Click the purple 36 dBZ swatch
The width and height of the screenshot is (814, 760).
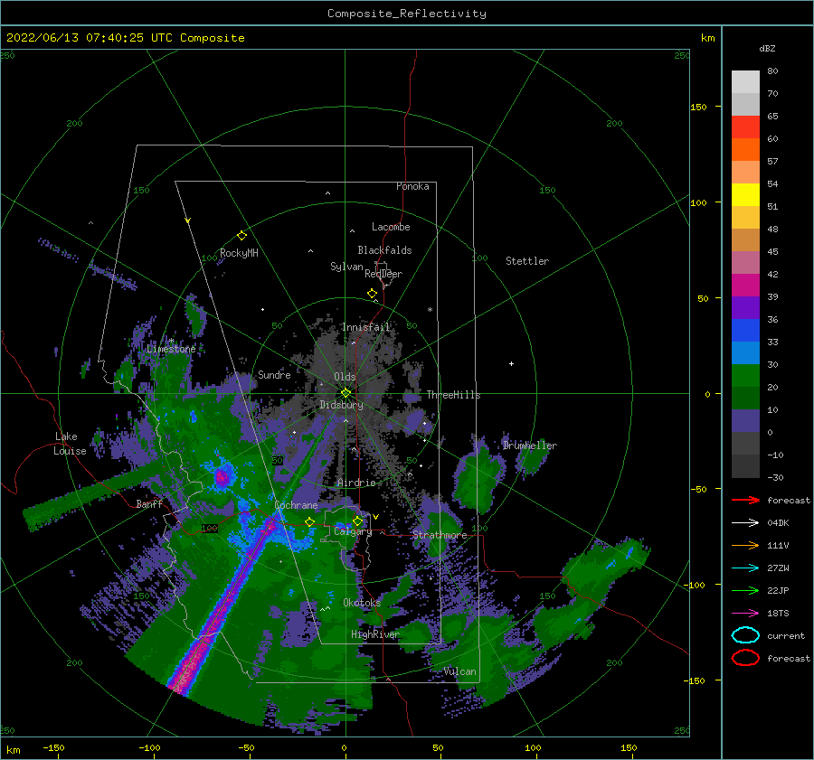(745, 307)
